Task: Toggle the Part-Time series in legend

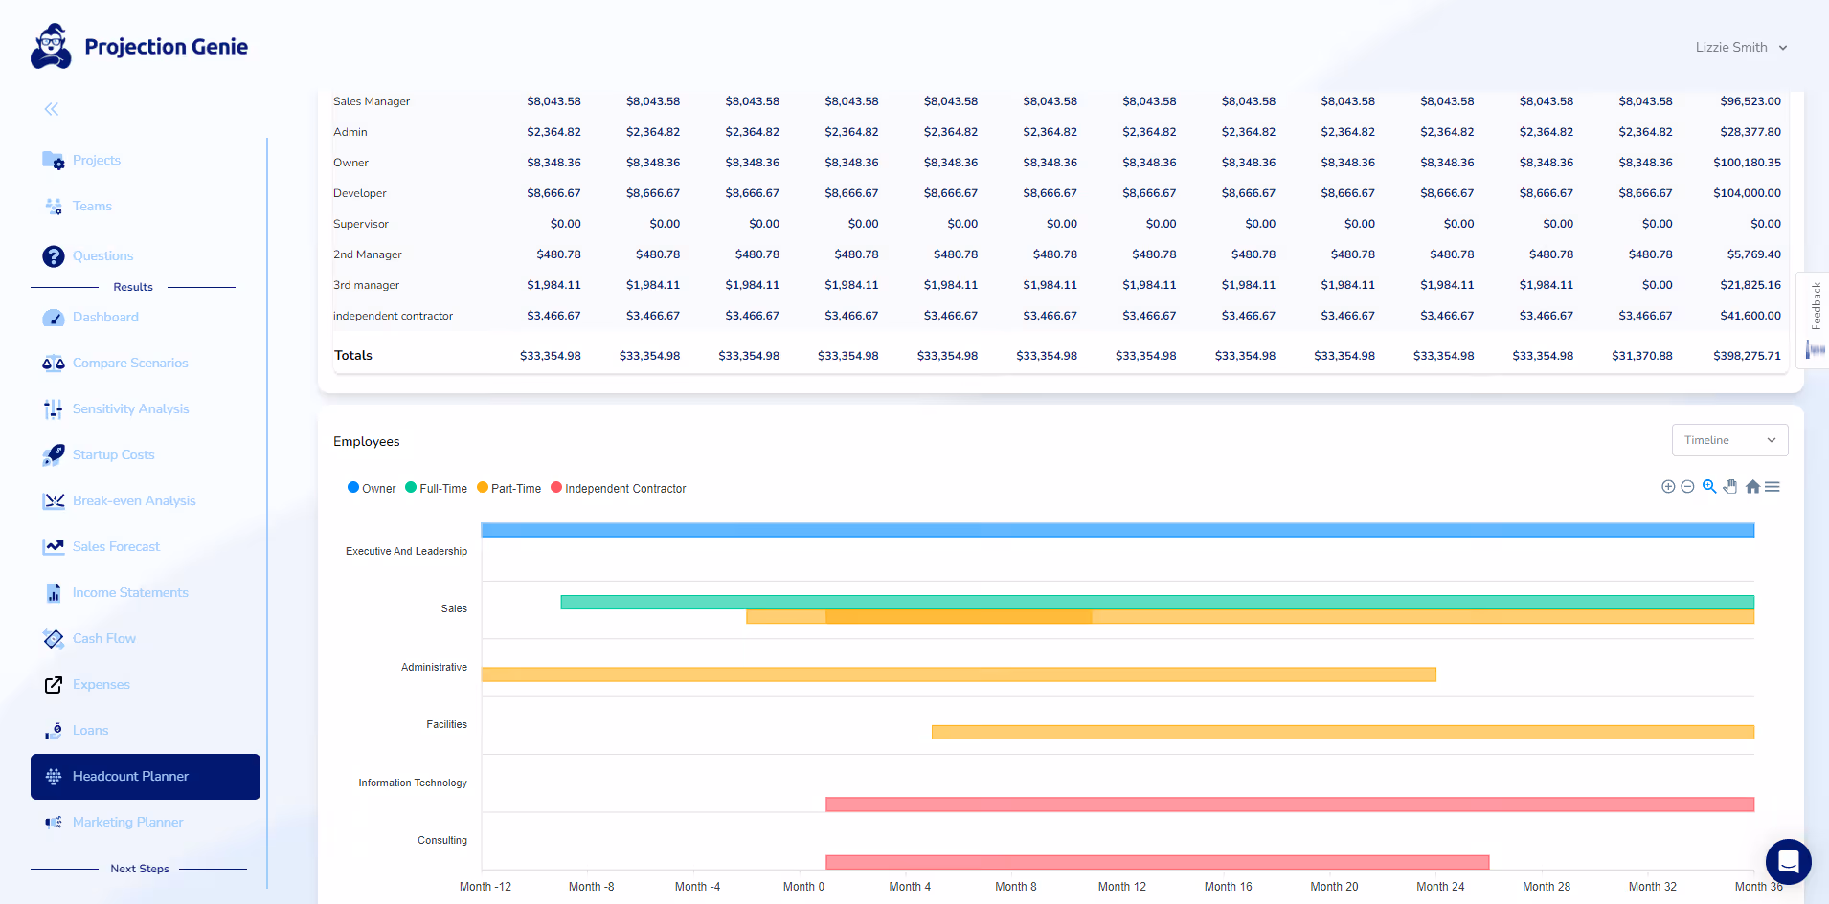Action: (x=509, y=488)
